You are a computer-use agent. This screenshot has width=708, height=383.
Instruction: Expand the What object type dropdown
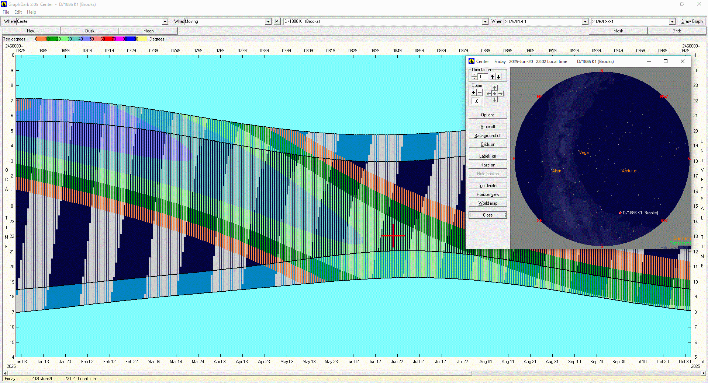269,22
